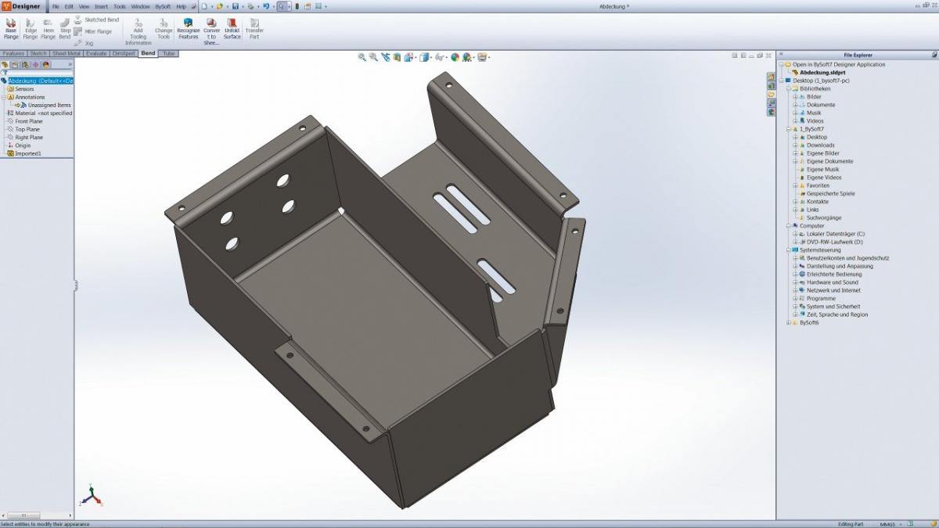Click the feature tree filter field
The height and width of the screenshot is (528, 939).
[39, 73]
